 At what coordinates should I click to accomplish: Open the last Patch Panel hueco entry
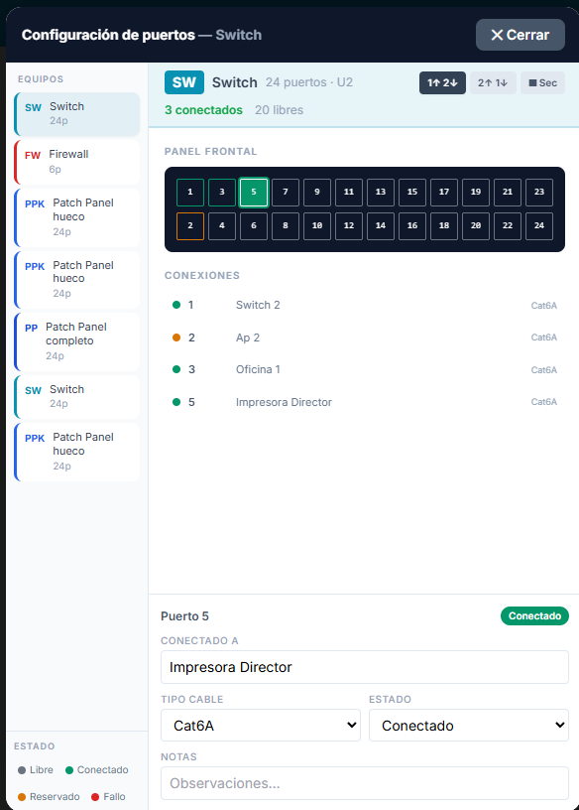(x=77, y=452)
